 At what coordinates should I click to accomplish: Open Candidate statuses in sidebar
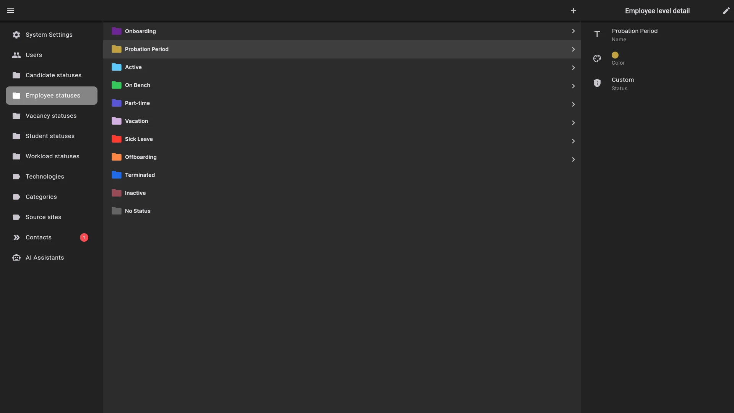pyautogui.click(x=53, y=75)
